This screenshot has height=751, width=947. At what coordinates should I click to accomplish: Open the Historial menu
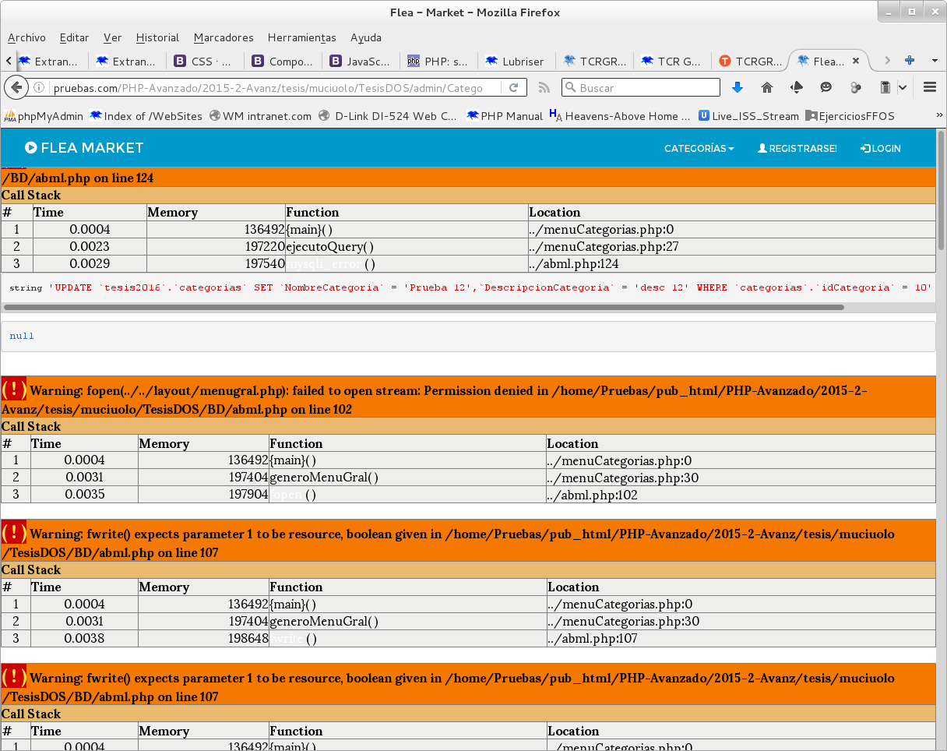[x=157, y=37]
